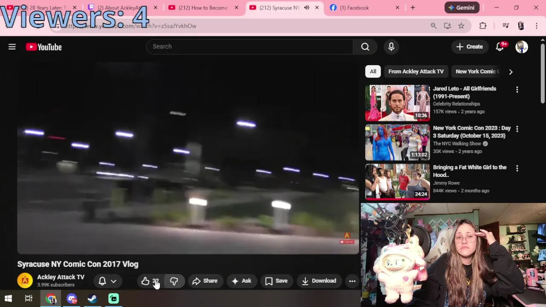This screenshot has height=307, width=546.
Task: Open more actions ellipsis under video
Action: pyautogui.click(x=352, y=281)
